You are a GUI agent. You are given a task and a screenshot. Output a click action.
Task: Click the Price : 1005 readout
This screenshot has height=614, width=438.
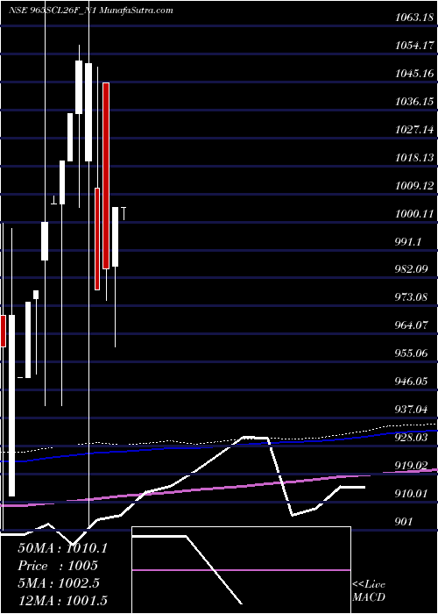click(58, 566)
